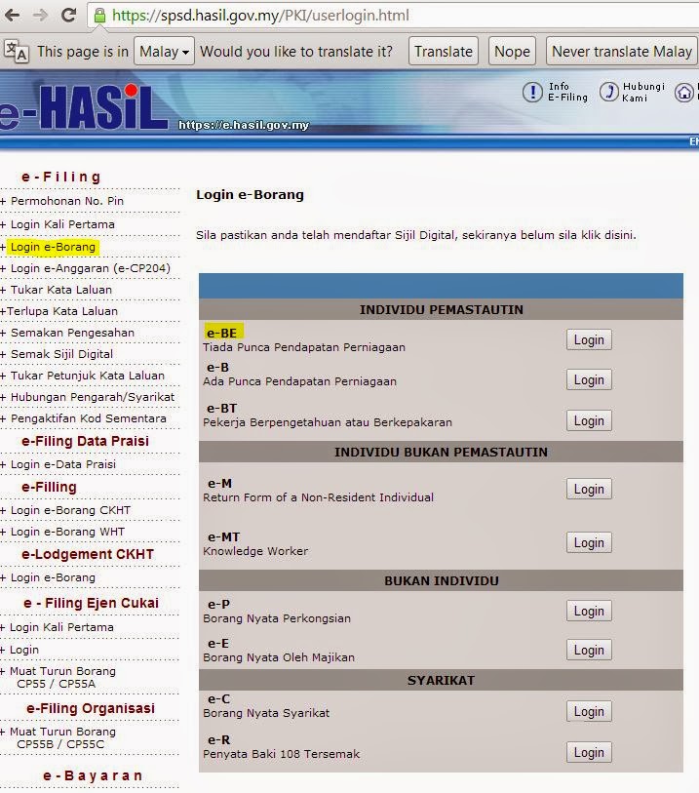Open Login e-Anggaran (e-CP204) link

pos(90,268)
